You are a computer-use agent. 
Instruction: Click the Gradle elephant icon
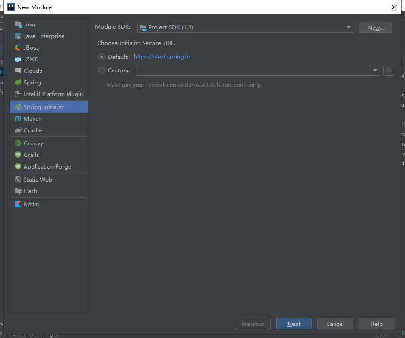point(18,130)
